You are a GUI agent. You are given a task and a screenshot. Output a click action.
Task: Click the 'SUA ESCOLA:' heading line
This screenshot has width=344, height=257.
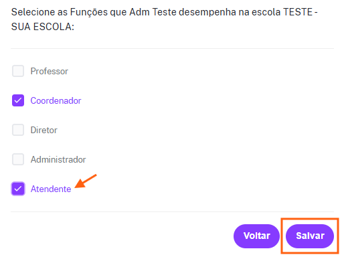(43, 27)
